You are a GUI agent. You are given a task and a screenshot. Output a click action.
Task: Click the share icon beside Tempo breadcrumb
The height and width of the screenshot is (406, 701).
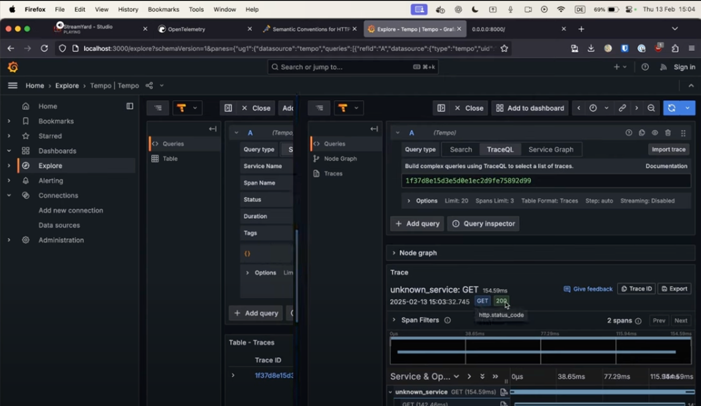(x=149, y=85)
